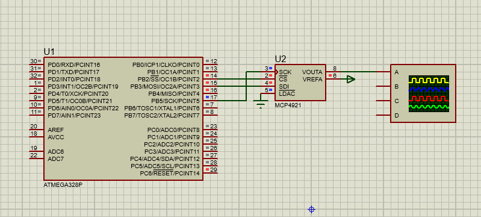Click pin label PB5/SCK/PCINT5
Screen dimensions: 481x217
coord(175,101)
